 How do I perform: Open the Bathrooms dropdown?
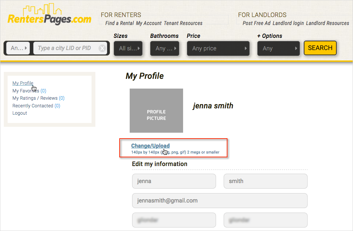[165, 48]
